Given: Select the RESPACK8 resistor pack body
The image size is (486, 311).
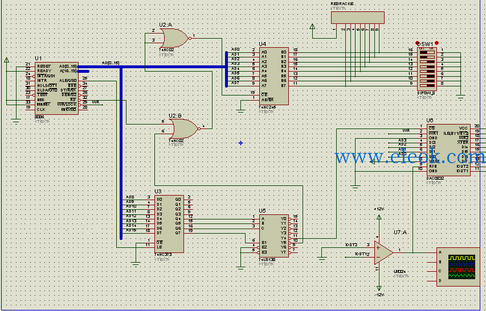Looking at the screenshot, I should pos(358,18).
